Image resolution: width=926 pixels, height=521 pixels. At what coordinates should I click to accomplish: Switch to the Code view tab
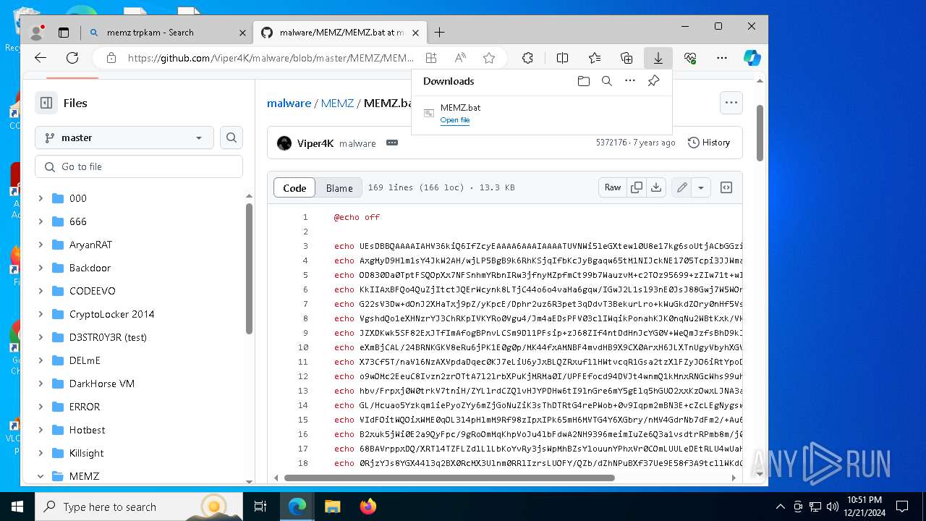294,187
